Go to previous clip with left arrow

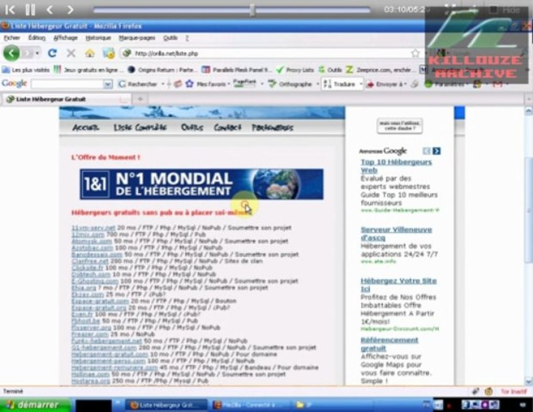tap(50, 10)
